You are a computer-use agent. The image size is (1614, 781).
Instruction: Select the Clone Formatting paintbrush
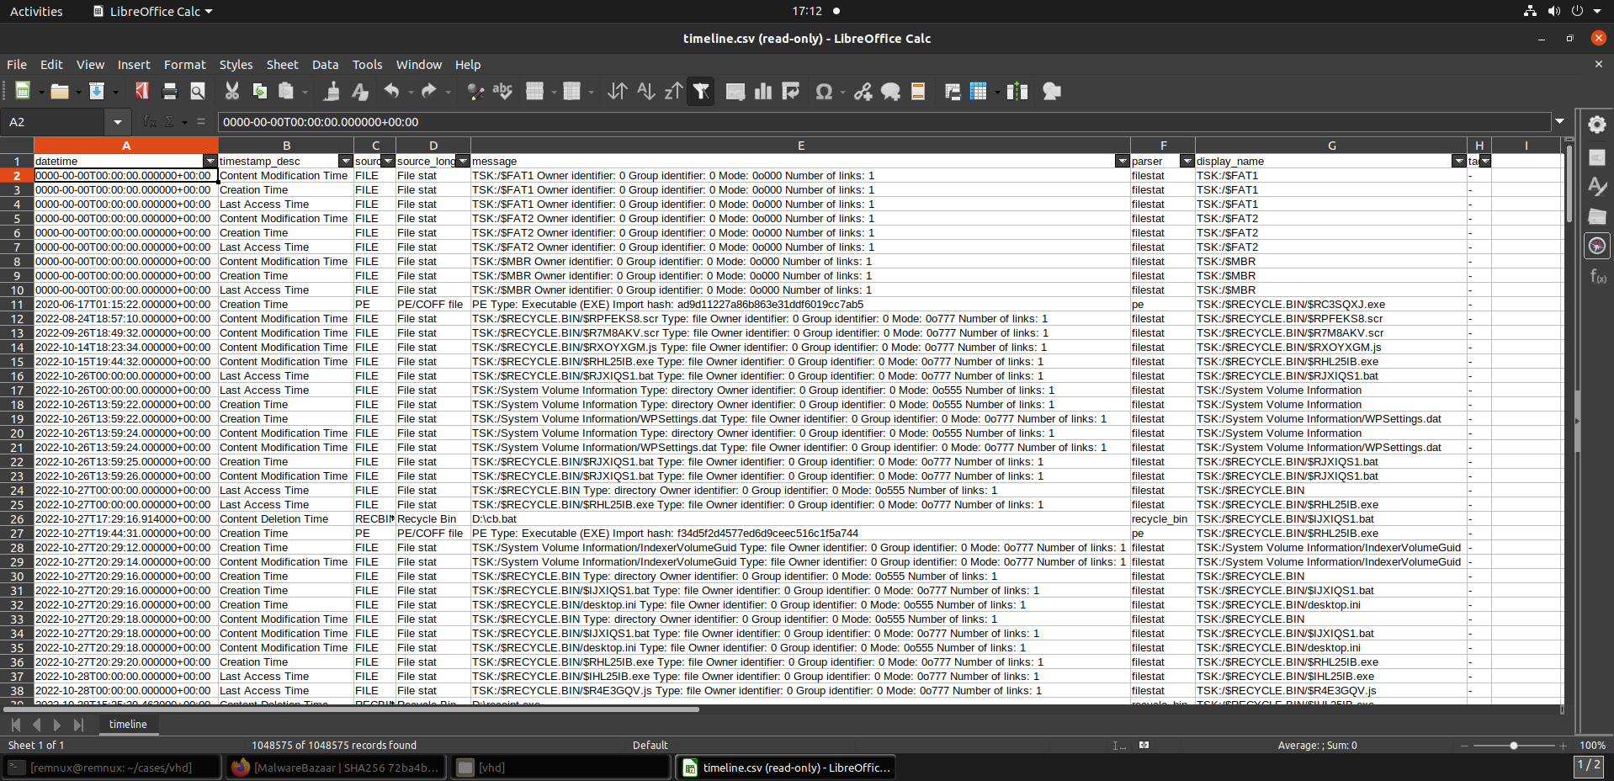pyautogui.click(x=332, y=92)
